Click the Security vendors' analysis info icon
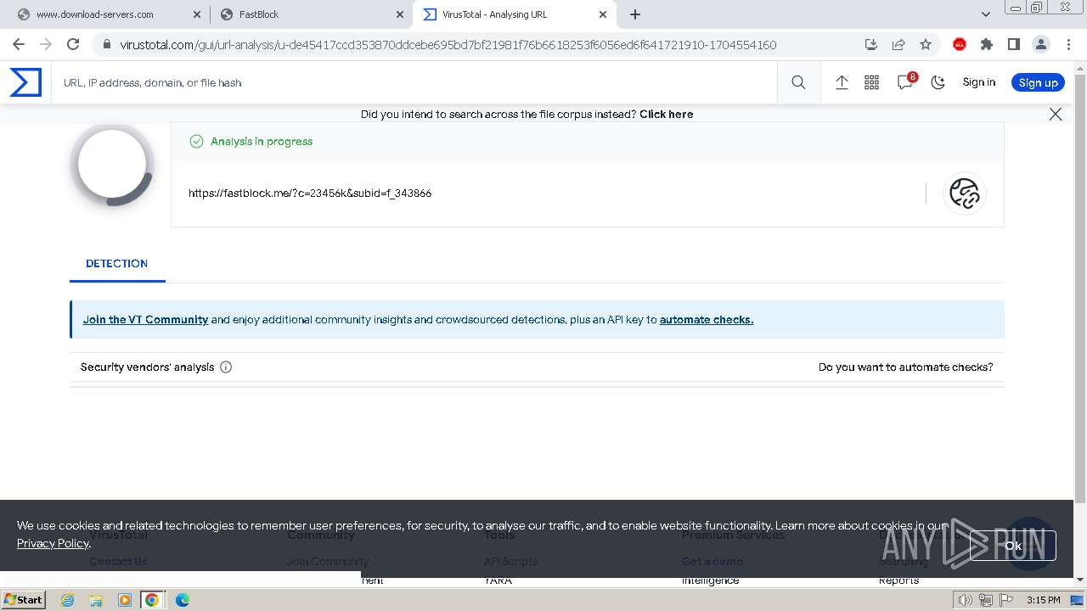 [226, 367]
